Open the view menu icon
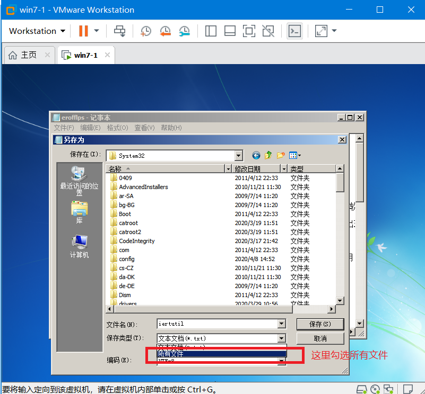Viewport: 425px width, 394px height. (x=295, y=156)
